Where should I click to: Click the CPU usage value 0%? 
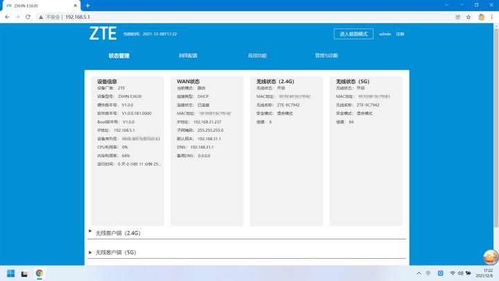[125, 147]
